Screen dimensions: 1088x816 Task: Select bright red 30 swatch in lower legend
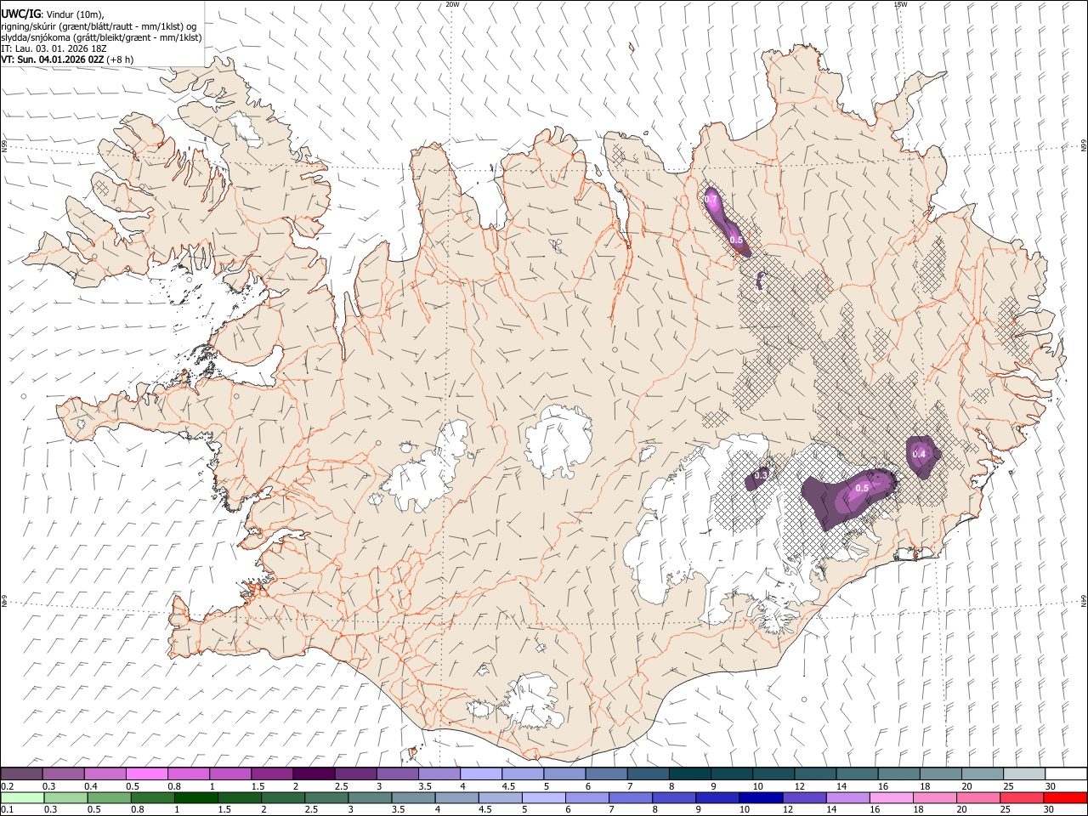point(1064,797)
